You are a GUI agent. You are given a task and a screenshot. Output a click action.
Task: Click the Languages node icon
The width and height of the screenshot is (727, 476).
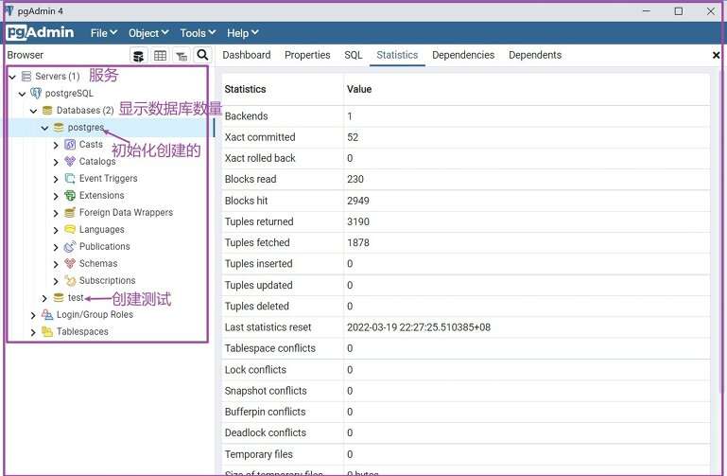(x=70, y=229)
